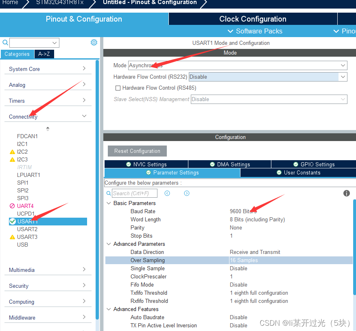Screen dimensions: 356x331
Task: Select I2C1 peripheral
Action: [22, 144]
